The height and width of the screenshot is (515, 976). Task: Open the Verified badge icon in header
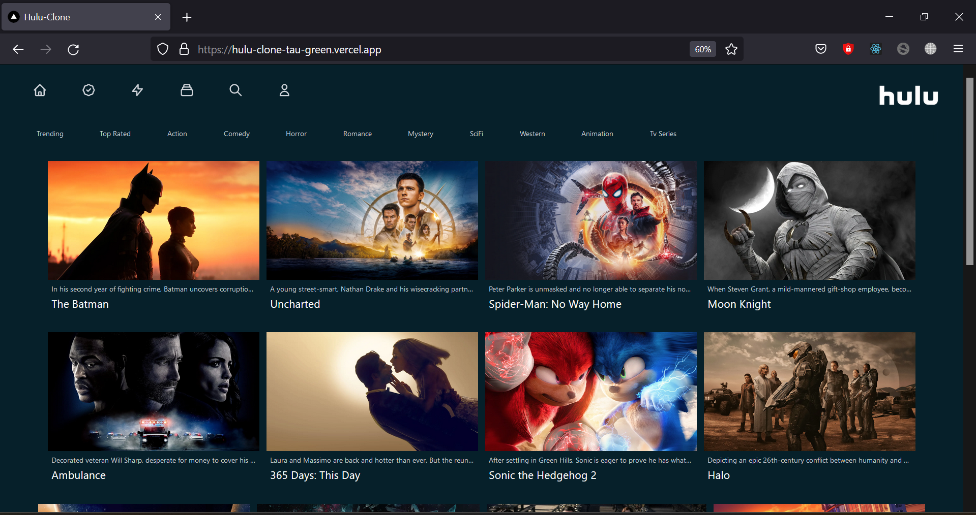[88, 90]
